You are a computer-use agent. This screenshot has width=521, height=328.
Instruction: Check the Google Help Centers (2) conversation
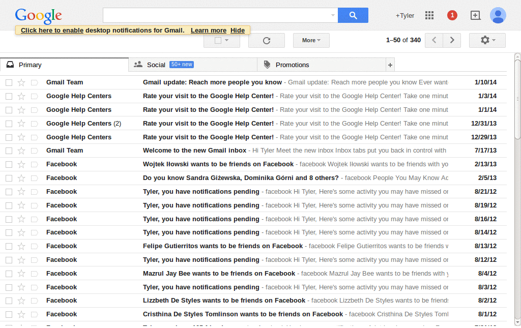click(x=9, y=124)
